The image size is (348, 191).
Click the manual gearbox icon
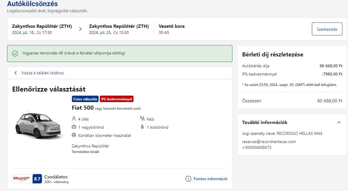(142, 119)
